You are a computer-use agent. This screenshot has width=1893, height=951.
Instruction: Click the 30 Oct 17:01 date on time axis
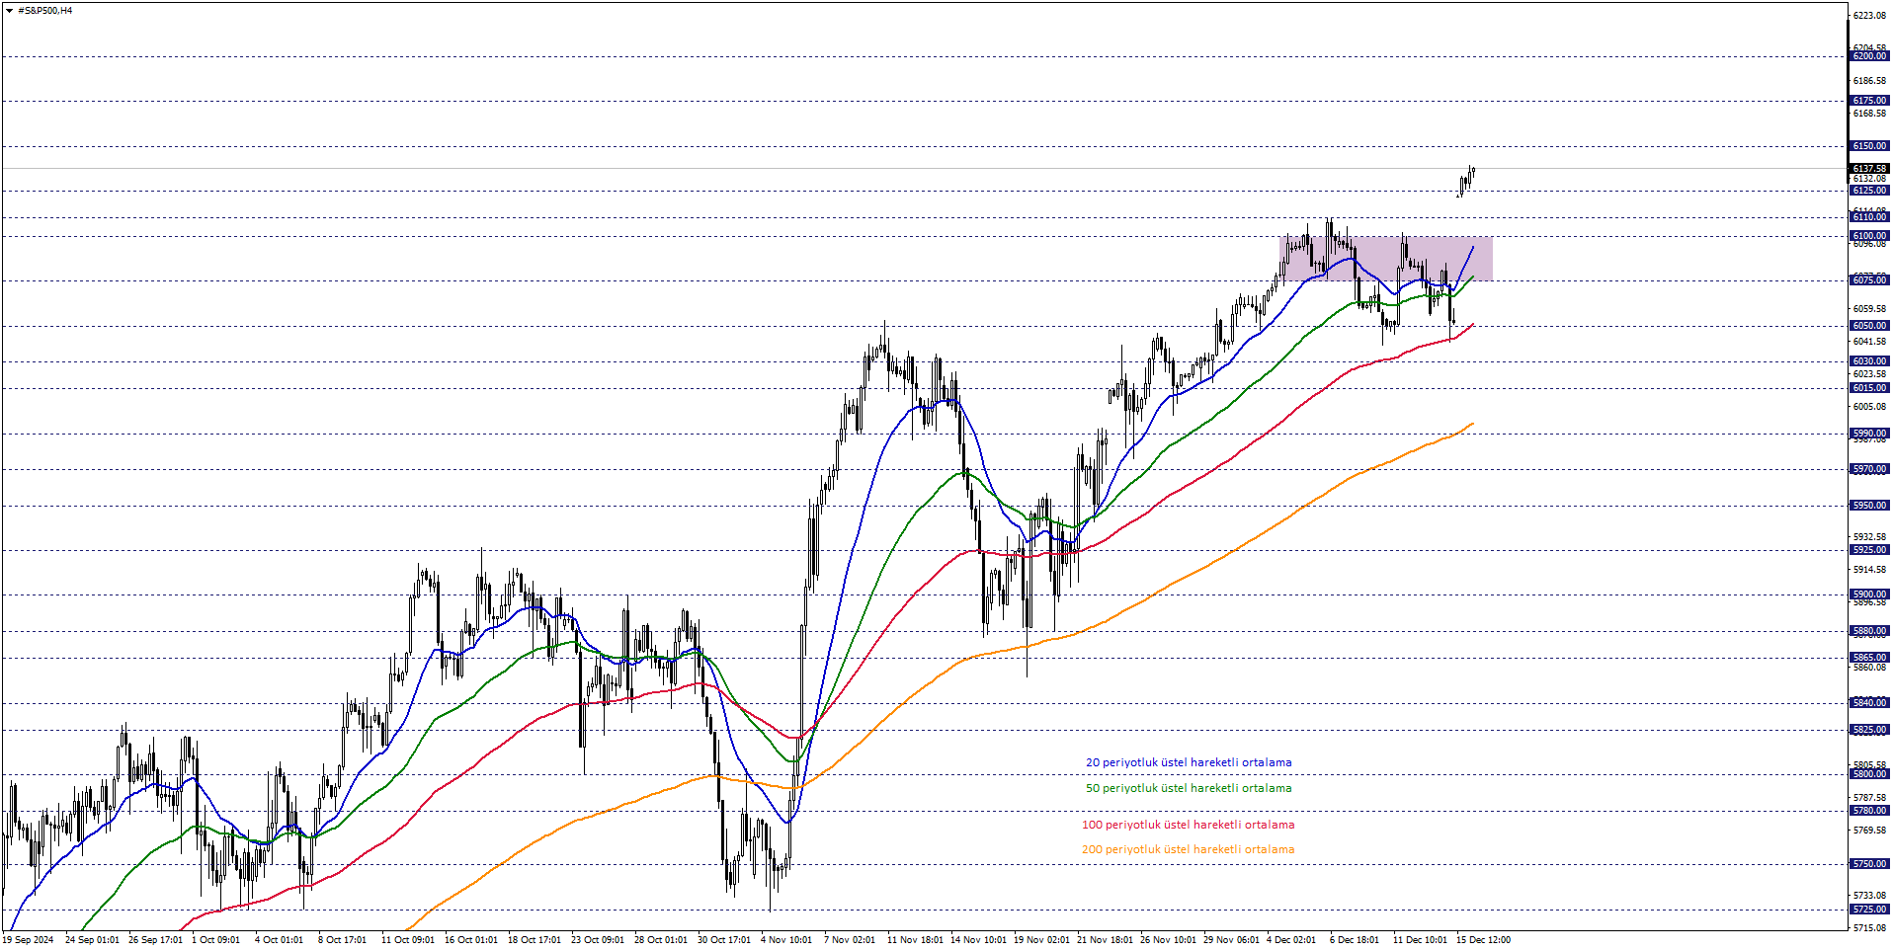click(x=724, y=940)
